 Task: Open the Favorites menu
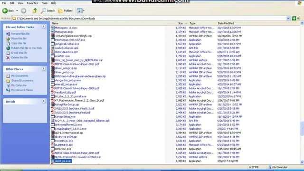pyautogui.click(x=32, y=3)
